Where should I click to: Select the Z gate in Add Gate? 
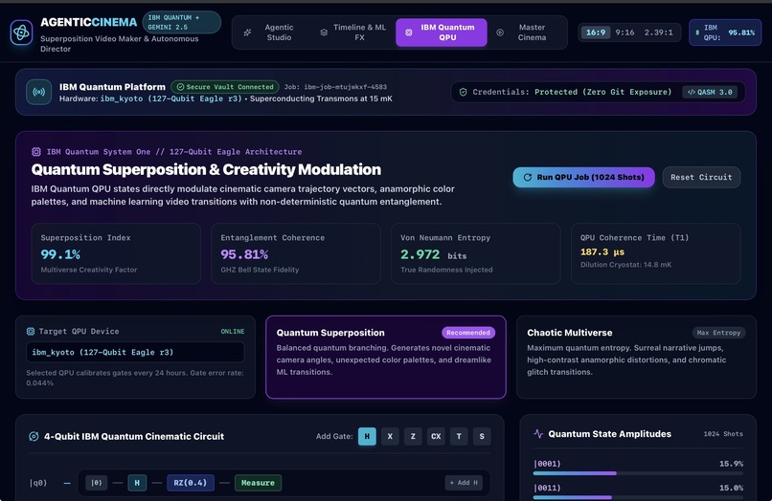click(x=413, y=437)
